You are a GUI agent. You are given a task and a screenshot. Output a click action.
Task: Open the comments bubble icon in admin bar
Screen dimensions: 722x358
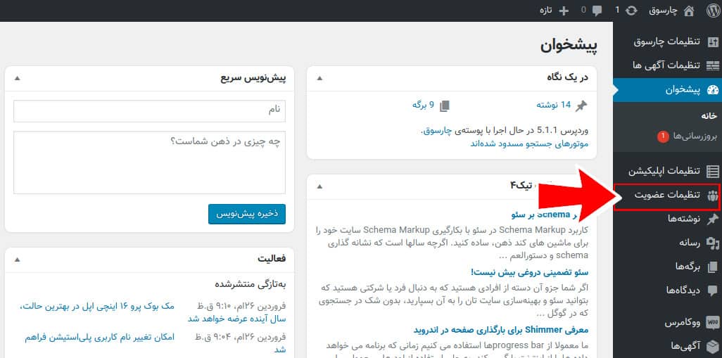[x=597, y=11]
